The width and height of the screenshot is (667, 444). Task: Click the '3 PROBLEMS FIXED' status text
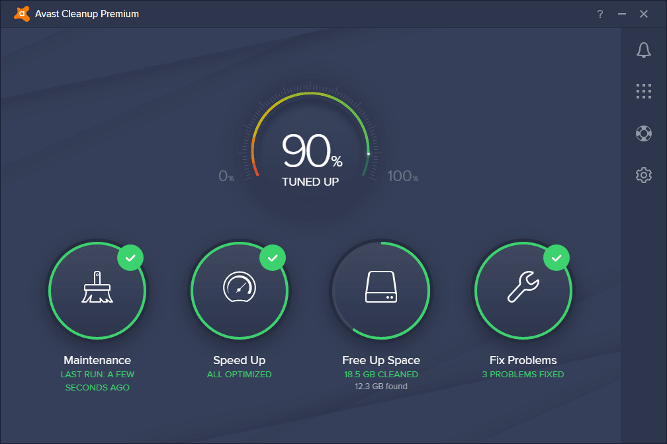pos(523,375)
